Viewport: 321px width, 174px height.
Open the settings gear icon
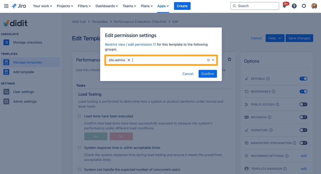click(x=304, y=6)
